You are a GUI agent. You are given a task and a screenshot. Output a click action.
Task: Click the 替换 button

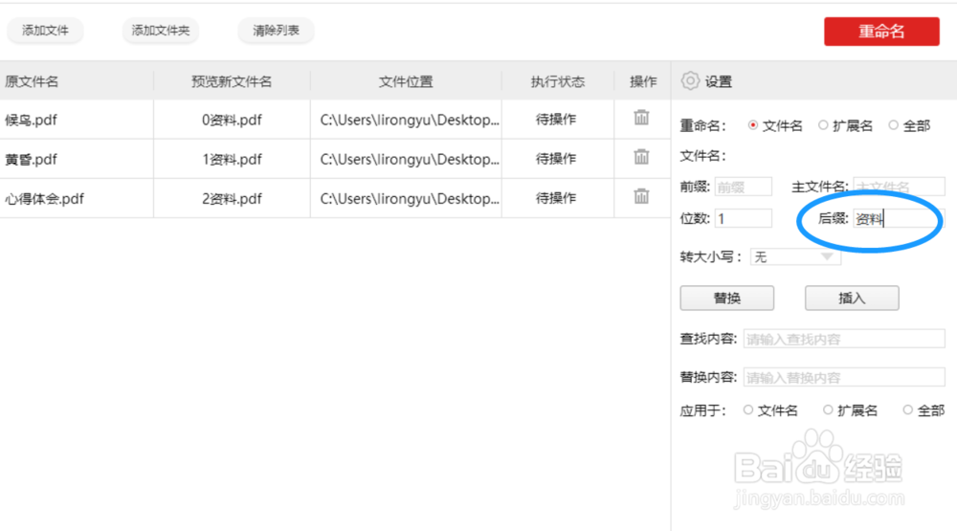coord(727,298)
